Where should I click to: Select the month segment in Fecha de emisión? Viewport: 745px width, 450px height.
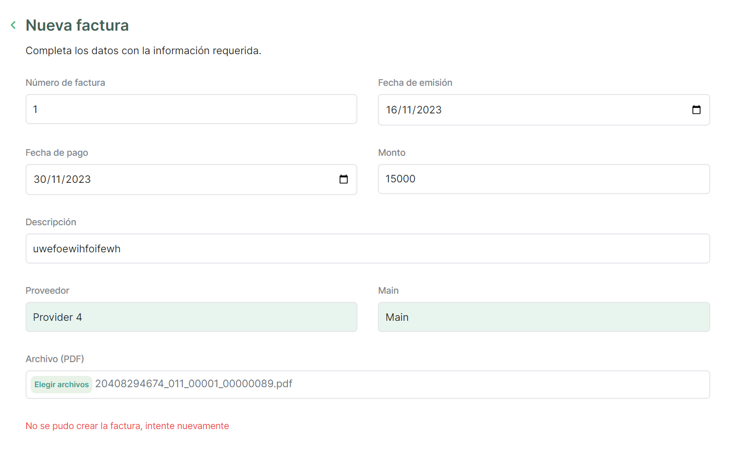point(407,110)
